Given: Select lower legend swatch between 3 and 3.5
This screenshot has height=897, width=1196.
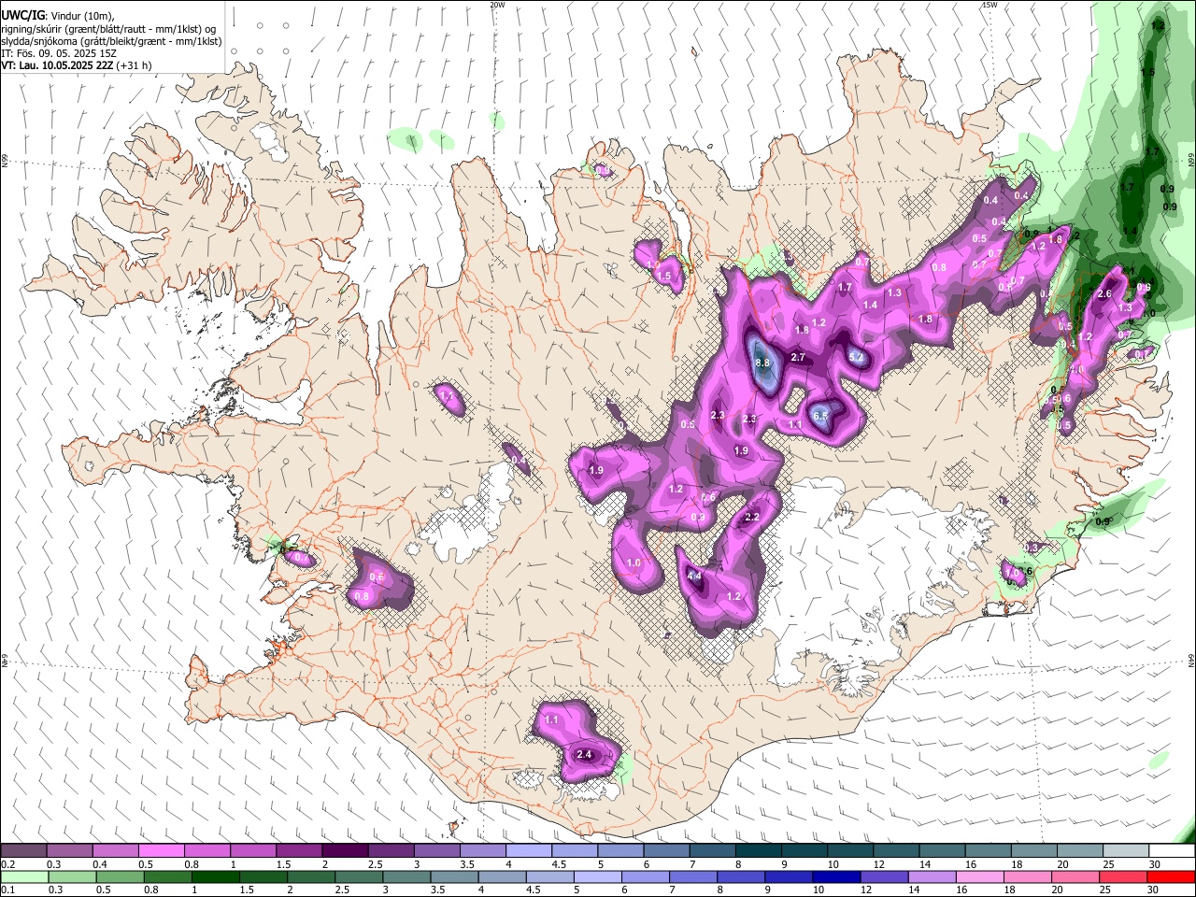Looking at the screenshot, I should (x=406, y=876).
